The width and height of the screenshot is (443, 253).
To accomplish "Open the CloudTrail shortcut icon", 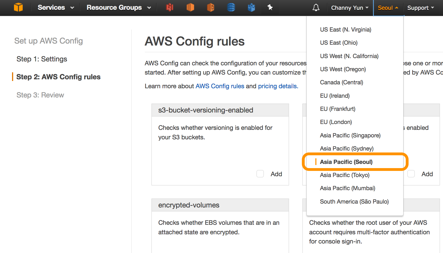I will point(211,7).
